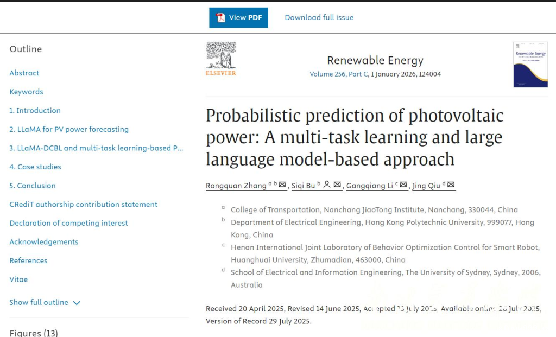Open the Renewable Energy journal cover thumbnail

click(530, 65)
